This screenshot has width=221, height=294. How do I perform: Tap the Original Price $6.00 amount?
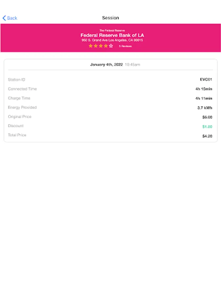(x=207, y=117)
